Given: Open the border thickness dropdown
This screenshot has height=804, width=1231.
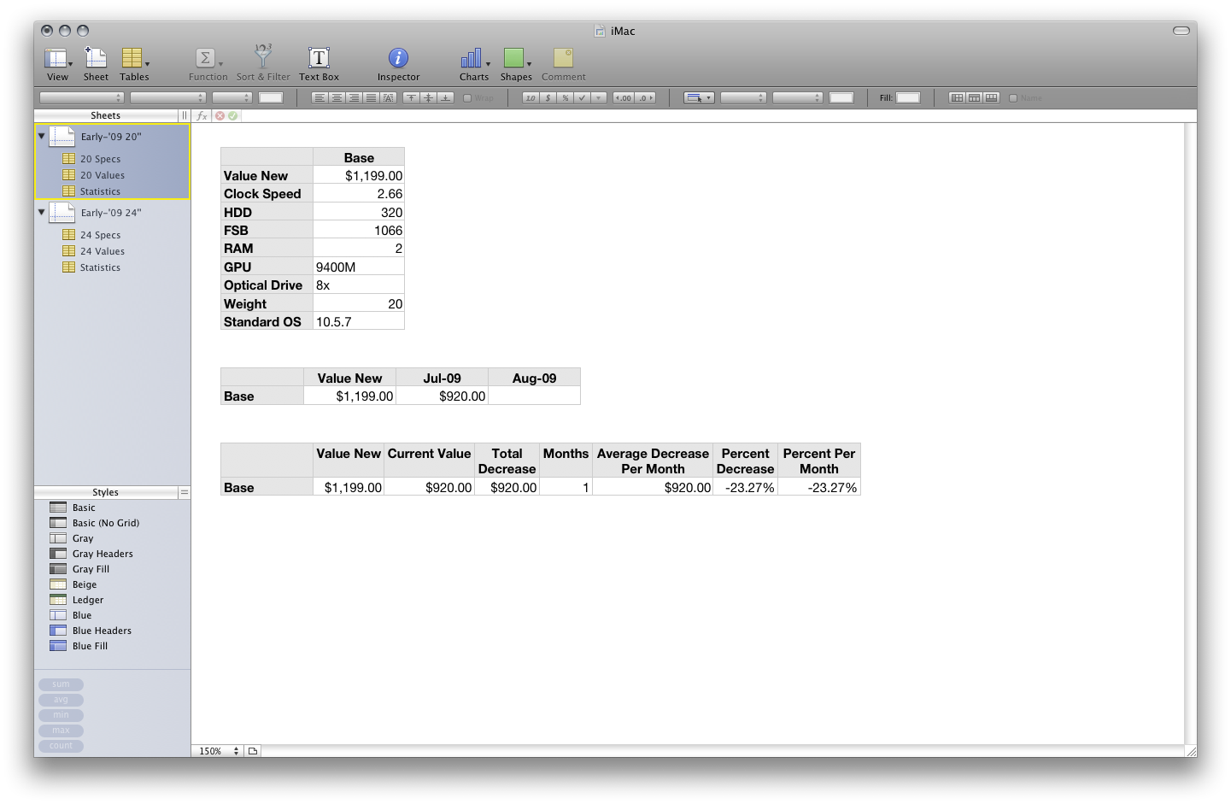Looking at the screenshot, I should coord(797,97).
